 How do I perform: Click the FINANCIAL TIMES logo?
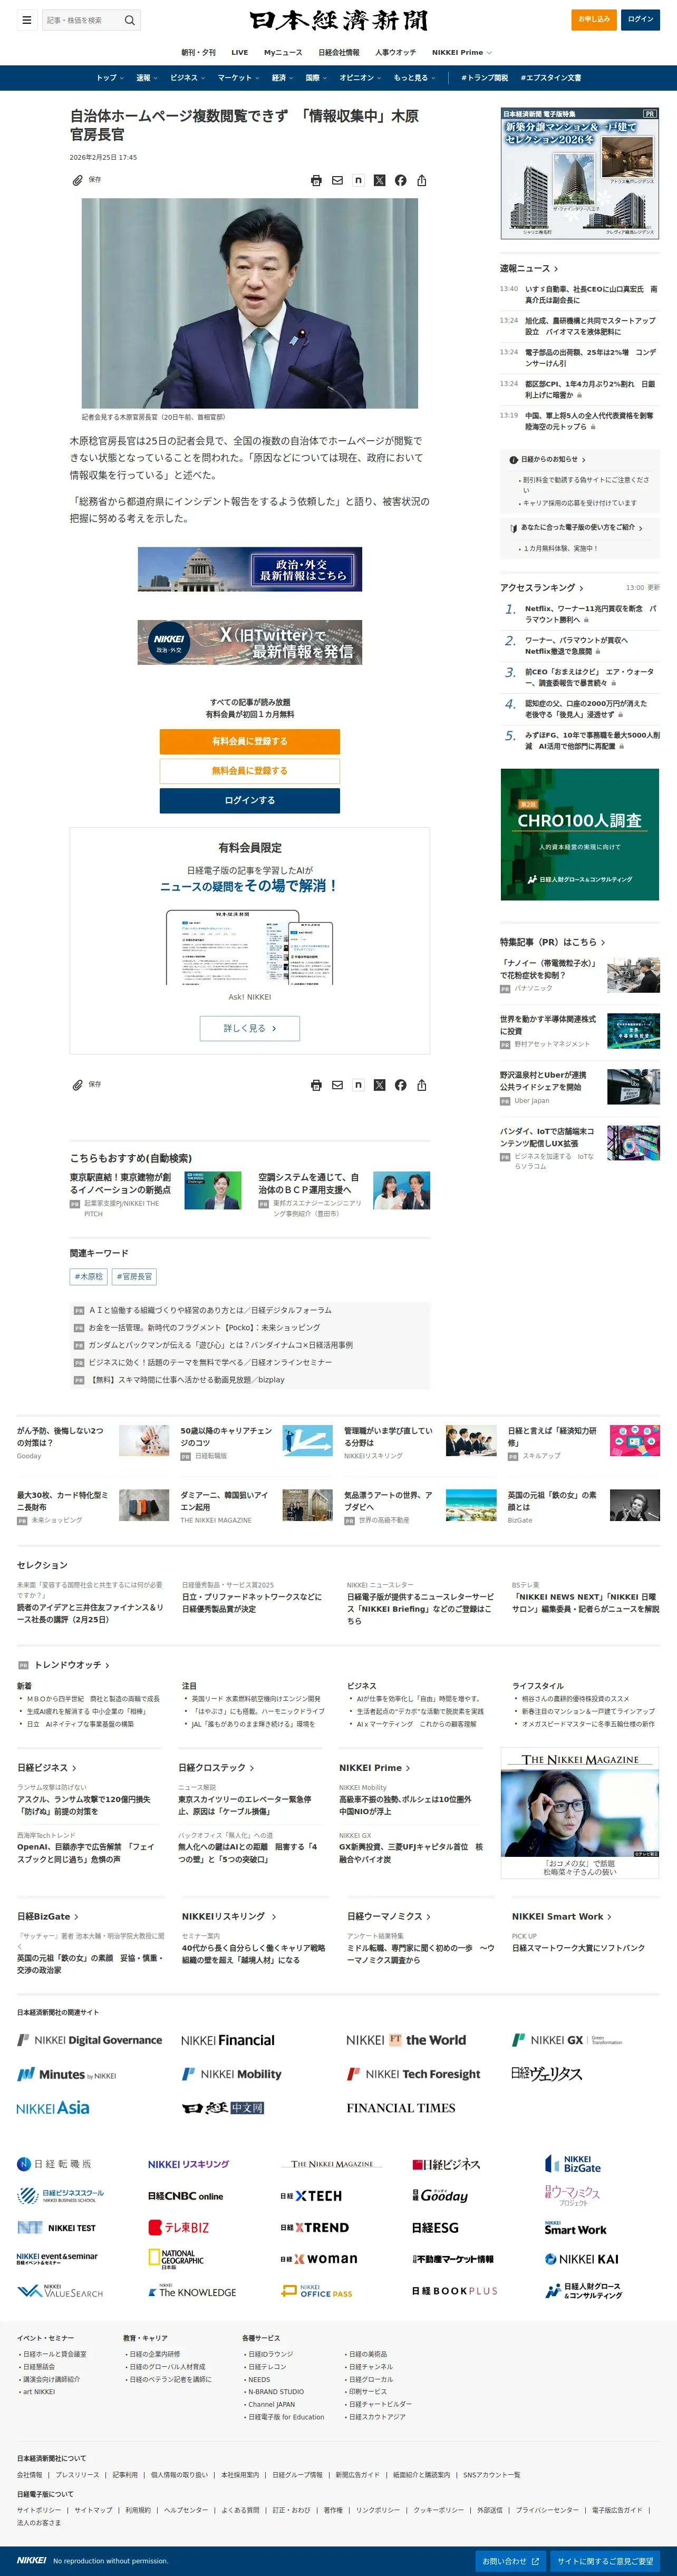click(401, 2108)
